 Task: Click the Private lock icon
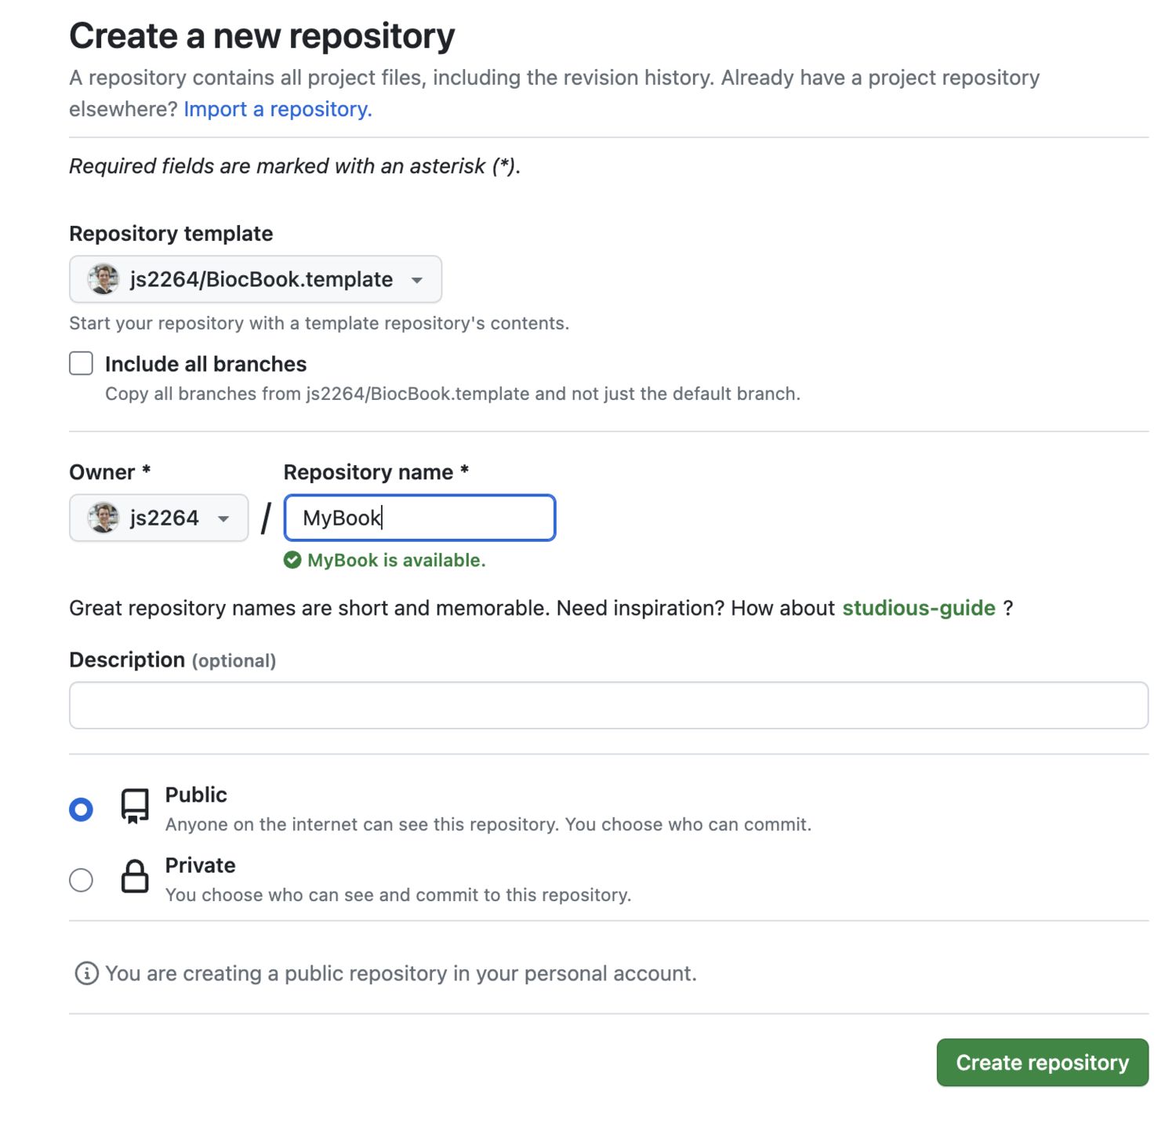pos(135,876)
